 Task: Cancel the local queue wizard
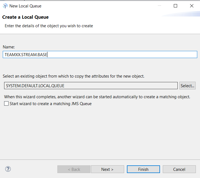[179, 169]
